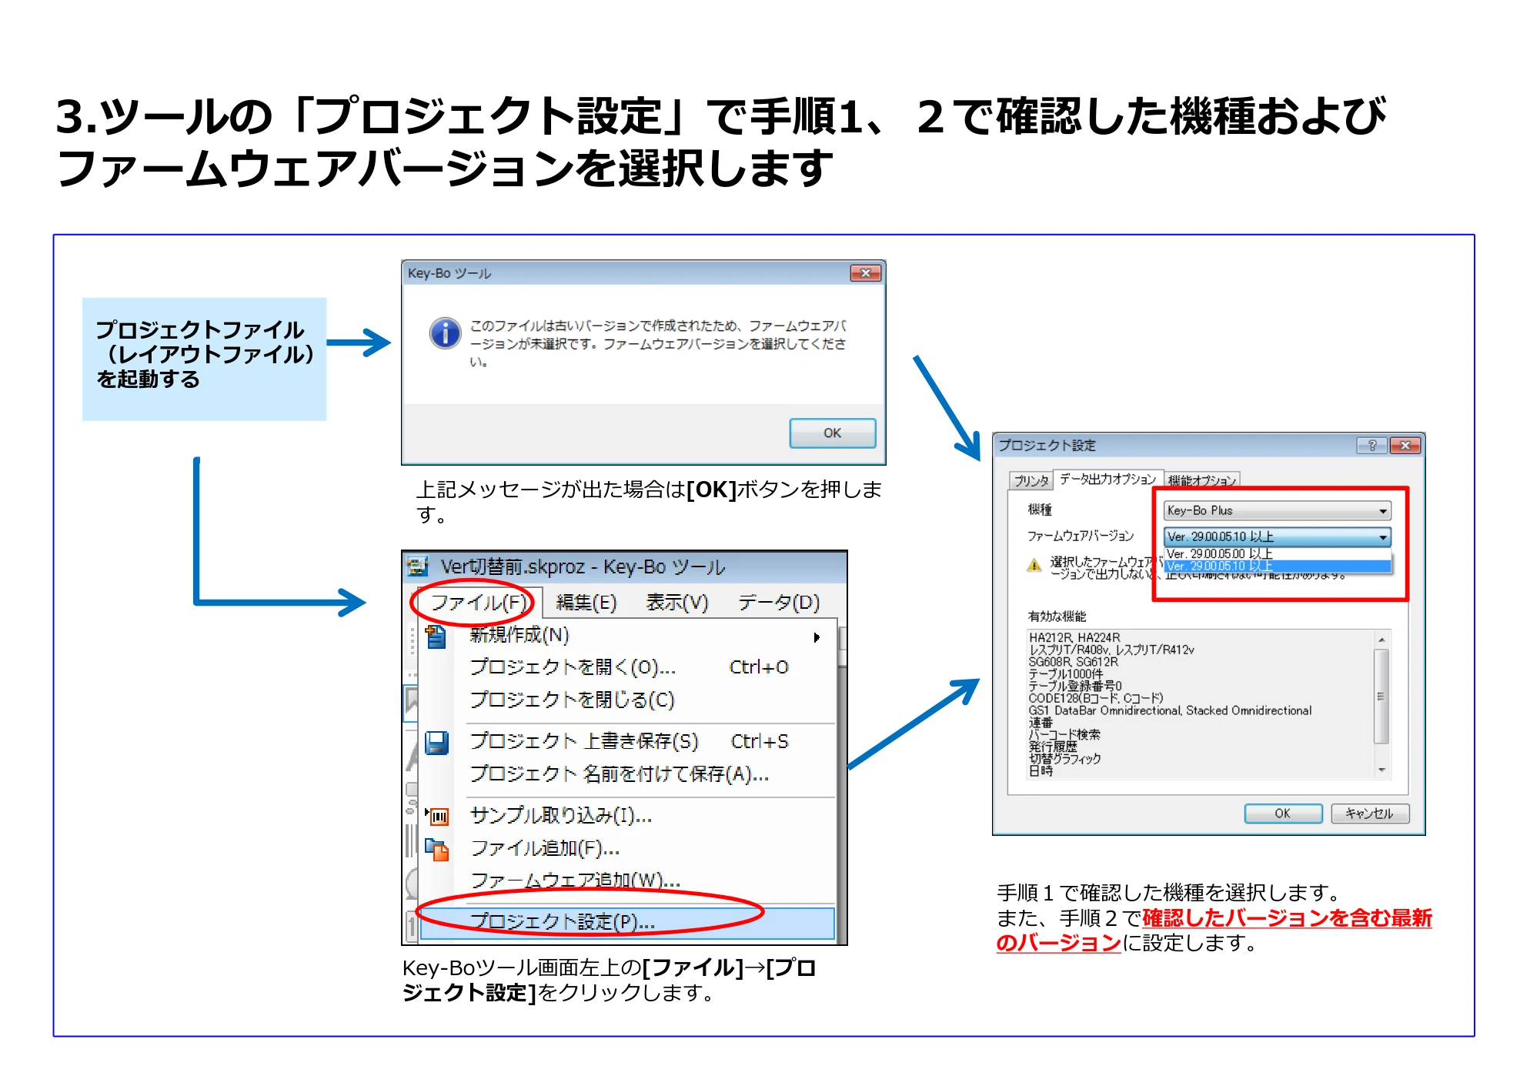Click the sample import barcode icon
Viewport: 1540px width, 1066px height.
click(437, 816)
